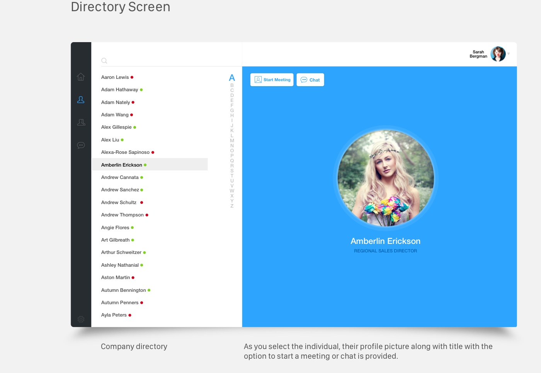Select Andrew Thompson in the contact list

coord(122,215)
